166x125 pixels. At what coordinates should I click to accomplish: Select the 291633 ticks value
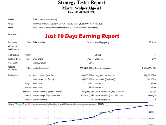point(90,42)
